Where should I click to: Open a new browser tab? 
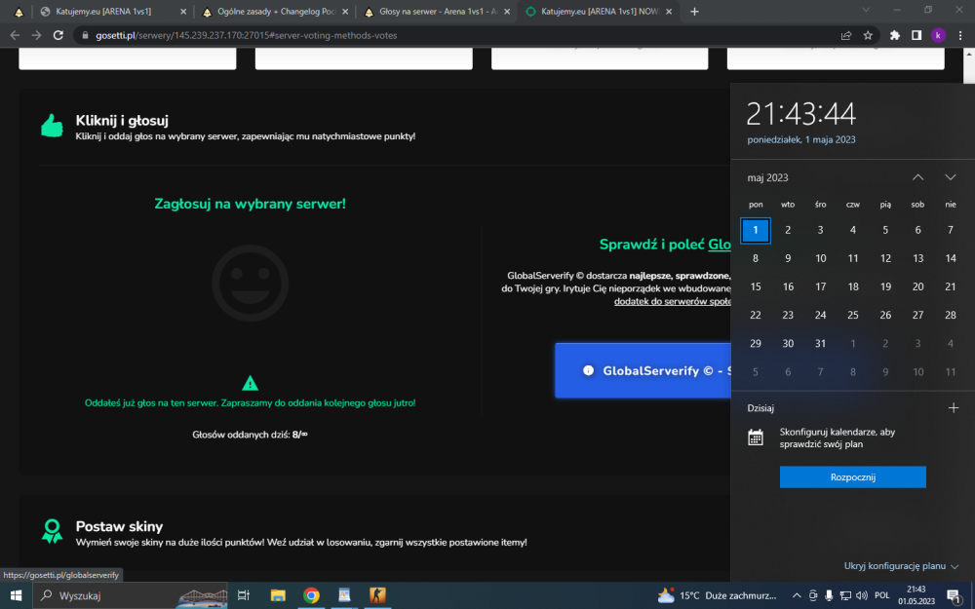pos(694,11)
